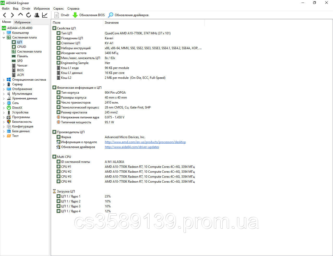The width and height of the screenshot is (333, 256).
Task: Click the Значение column header
Action: pos(154,23)
